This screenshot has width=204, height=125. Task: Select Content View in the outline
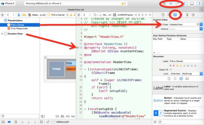pos(15,34)
